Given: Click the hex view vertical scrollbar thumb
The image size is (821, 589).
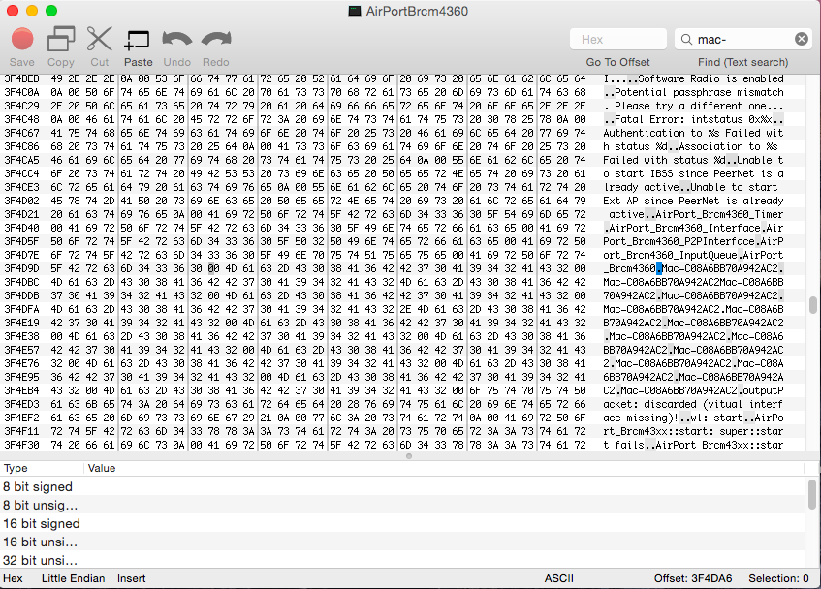Looking at the screenshot, I should pyautogui.click(x=812, y=305).
